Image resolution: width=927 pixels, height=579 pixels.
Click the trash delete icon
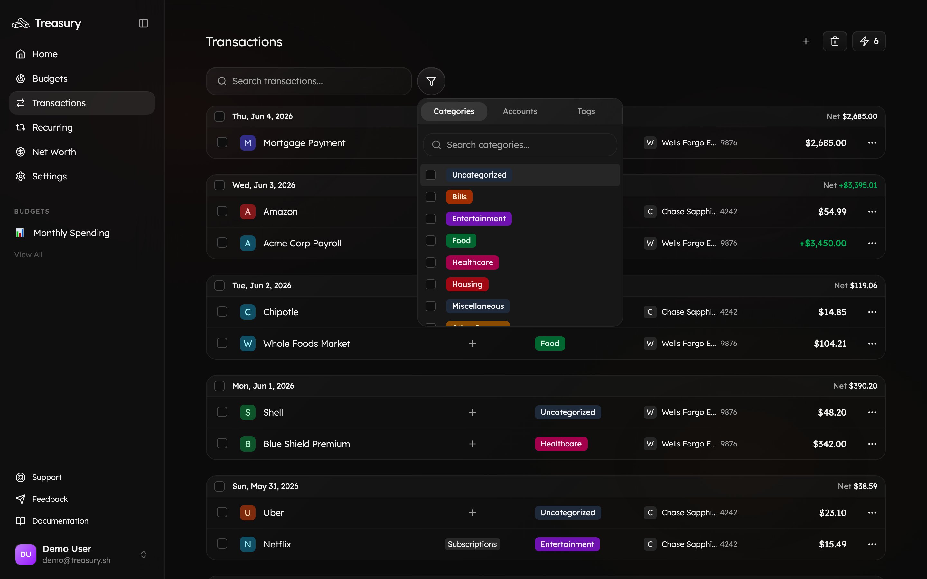(835, 41)
